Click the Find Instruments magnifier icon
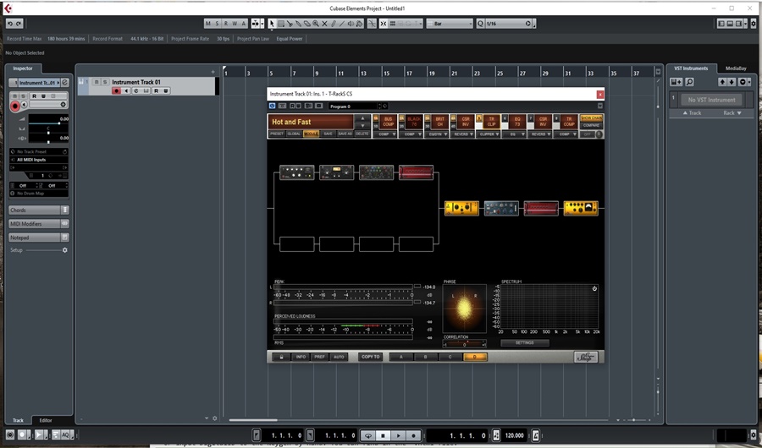 click(x=689, y=82)
